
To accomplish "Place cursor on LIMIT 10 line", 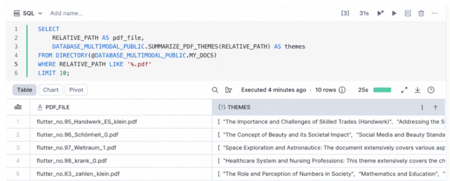I will pyautogui.click(x=54, y=73).
